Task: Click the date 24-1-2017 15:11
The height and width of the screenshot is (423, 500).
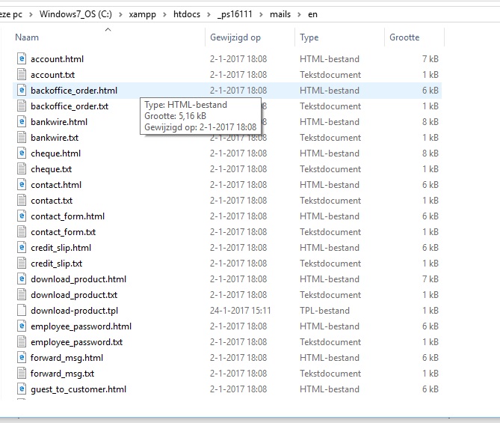Action: click(x=240, y=311)
